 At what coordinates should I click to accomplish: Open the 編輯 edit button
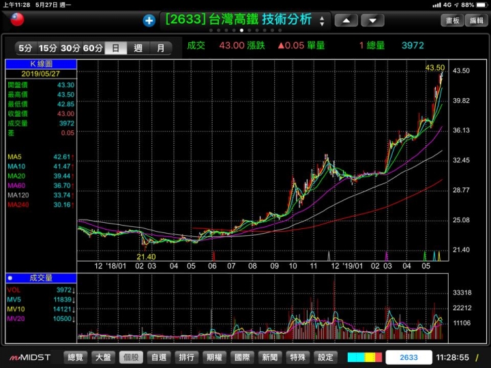476,20
